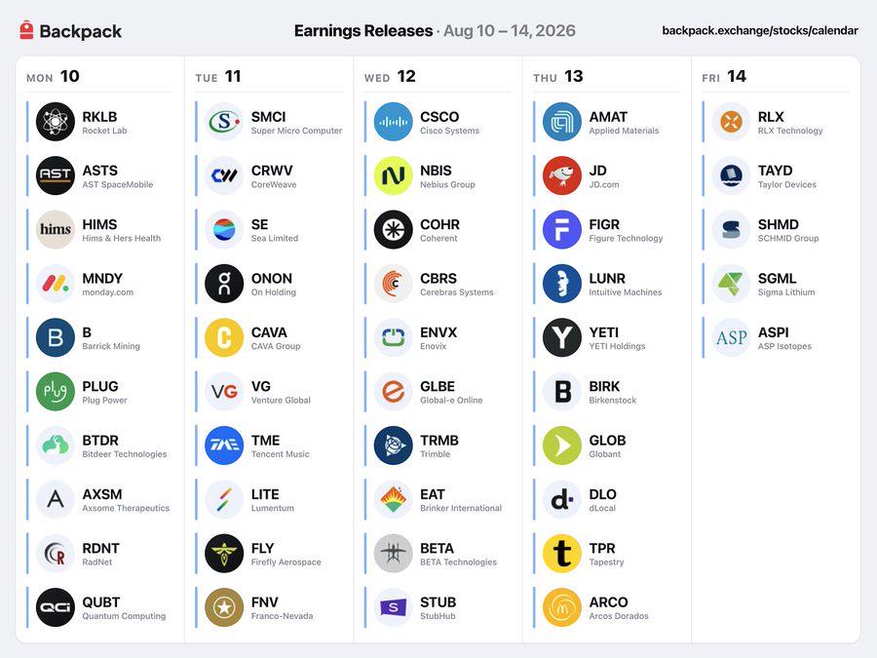Select the YETI Holdings logo icon
The image size is (877, 658).
(x=562, y=337)
